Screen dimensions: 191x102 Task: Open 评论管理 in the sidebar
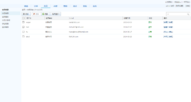coord(5,24)
